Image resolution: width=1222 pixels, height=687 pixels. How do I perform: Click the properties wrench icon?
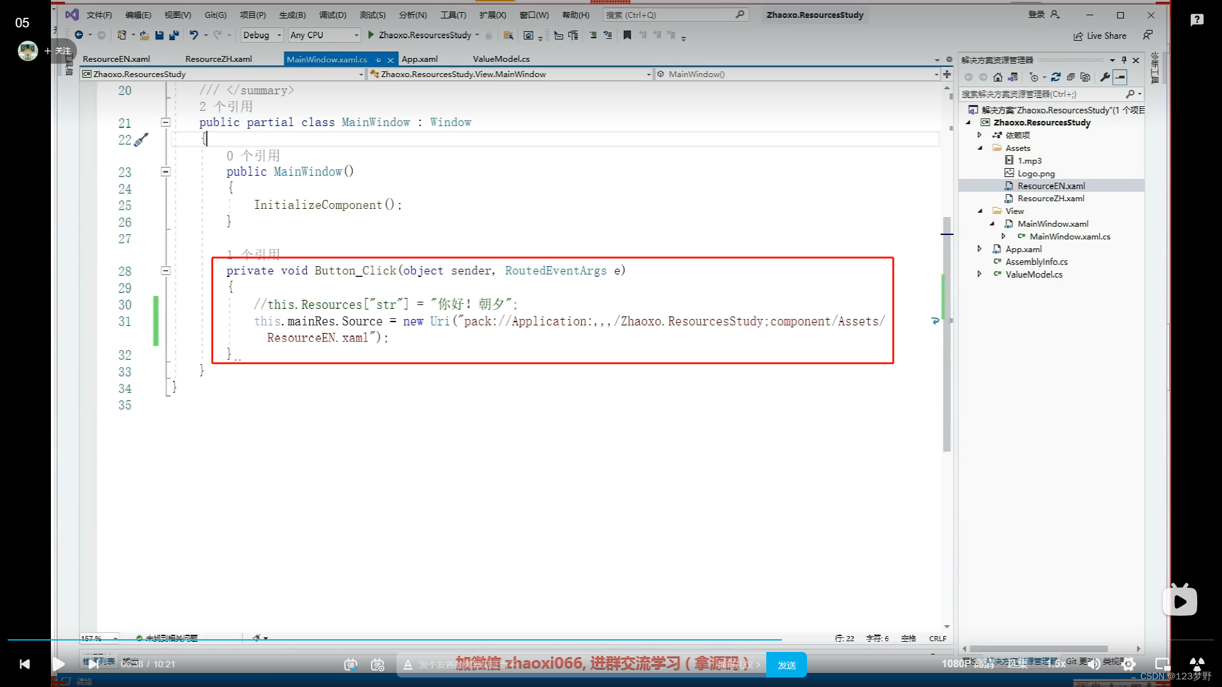coord(1105,77)
